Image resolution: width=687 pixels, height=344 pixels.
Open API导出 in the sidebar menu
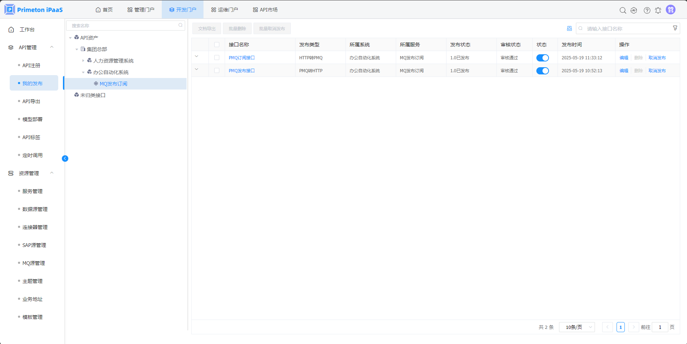click(31, 101)
